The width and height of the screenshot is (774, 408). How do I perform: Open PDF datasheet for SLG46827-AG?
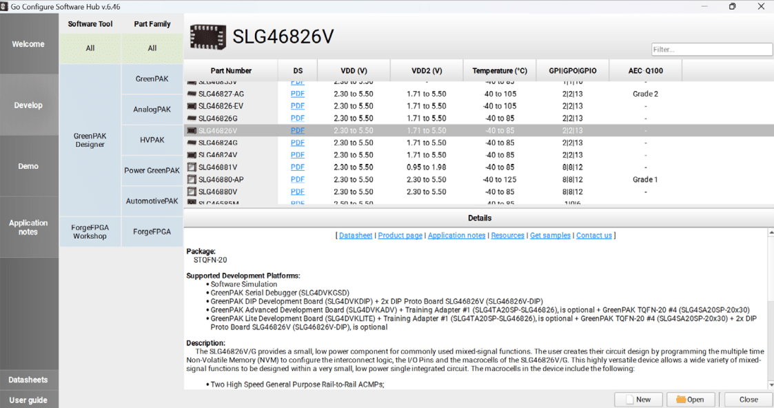(x=298, y=94)
